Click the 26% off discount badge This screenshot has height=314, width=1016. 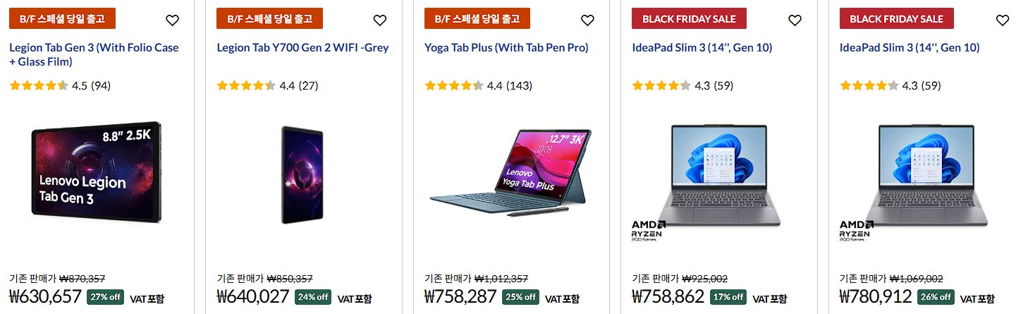(936, 297)
